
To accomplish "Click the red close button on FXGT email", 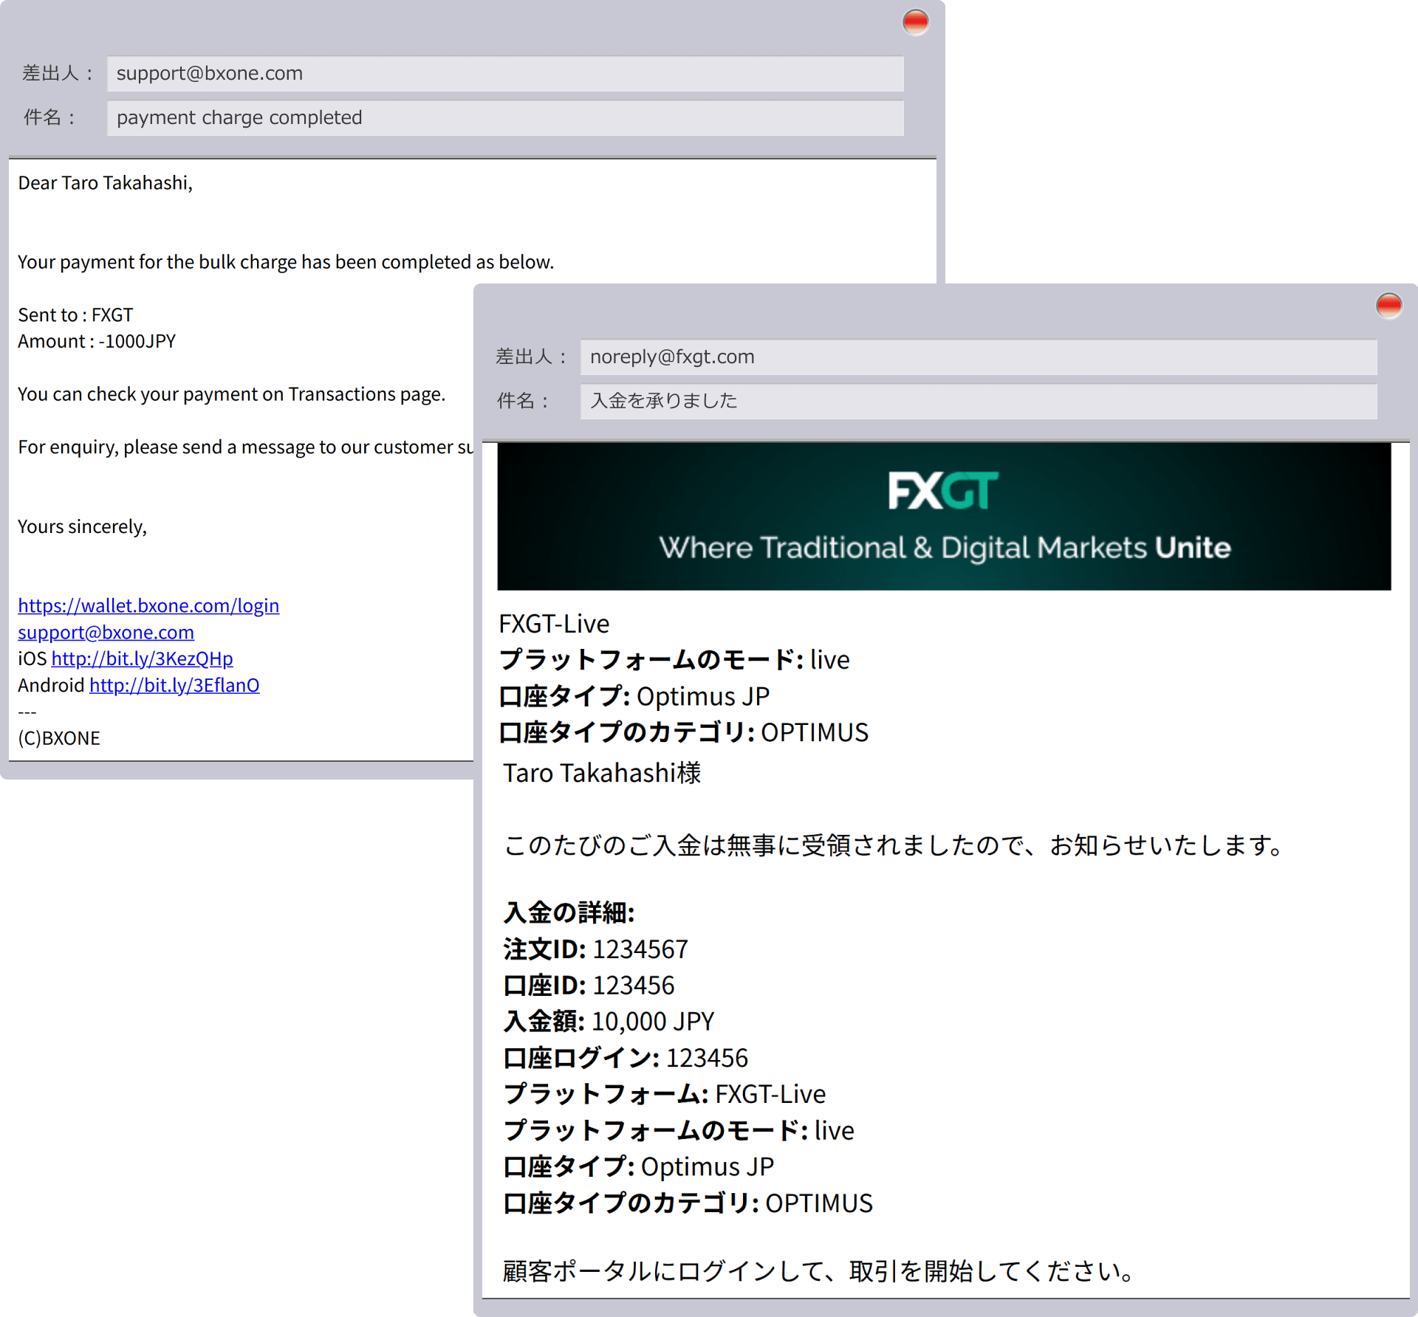I will [1389, 305].
